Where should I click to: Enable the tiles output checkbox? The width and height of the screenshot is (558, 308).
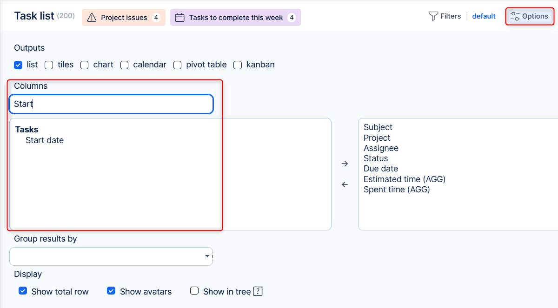49,65
